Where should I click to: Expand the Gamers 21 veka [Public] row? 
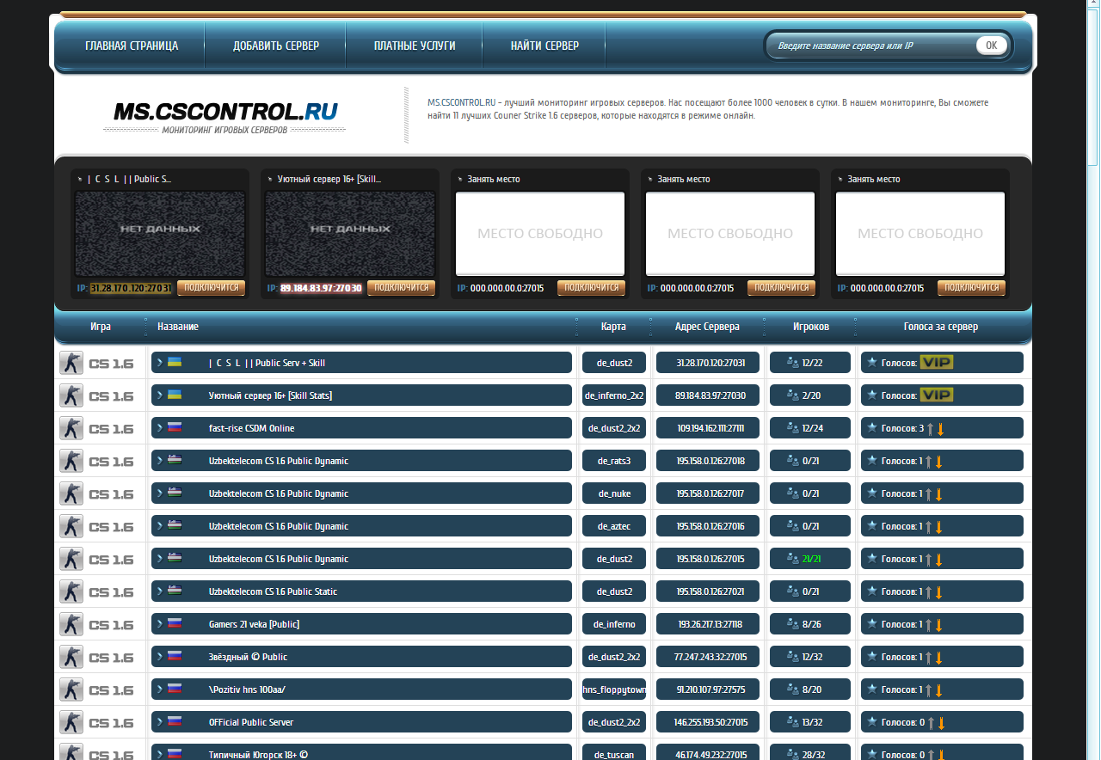(x=160, y=624)
